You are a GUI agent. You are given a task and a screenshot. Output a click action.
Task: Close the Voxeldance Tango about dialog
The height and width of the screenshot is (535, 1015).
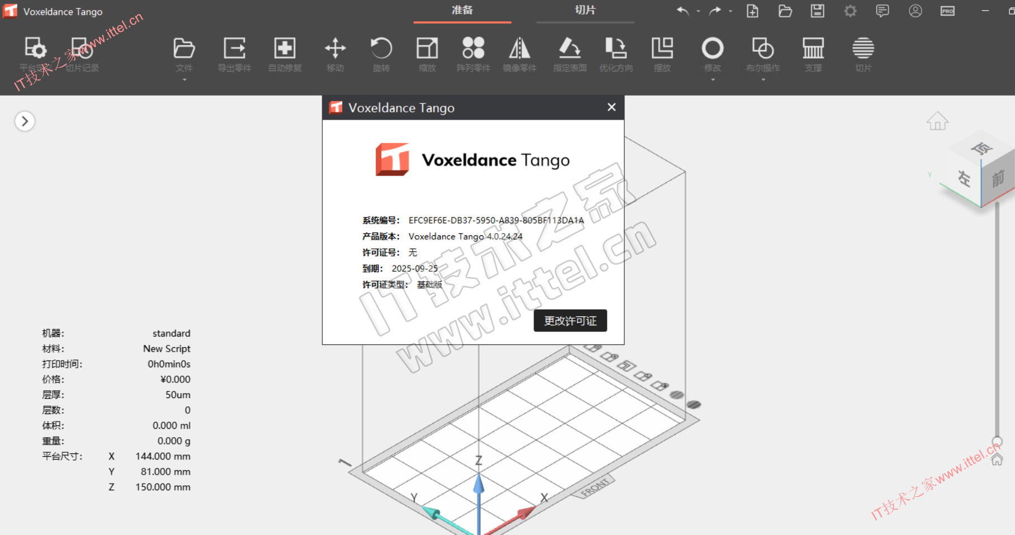pos(612,107)
